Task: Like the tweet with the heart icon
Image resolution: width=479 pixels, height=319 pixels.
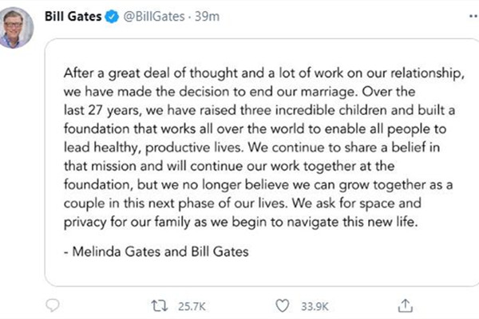Action: click(282, 304)
